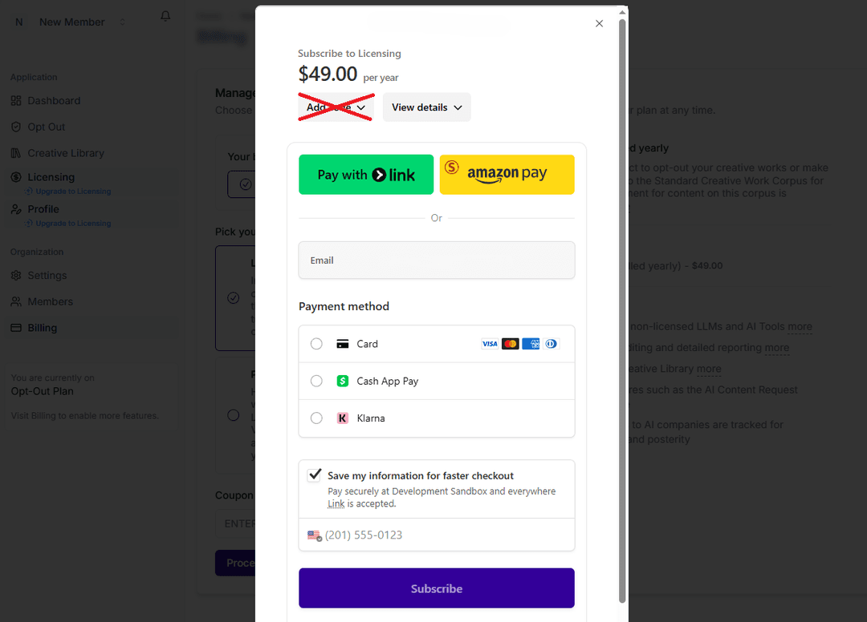Image resolution: width=867 pixels, height=622 pixels.
Task: Click the Settings gear icon
Action: click(18, 275)
